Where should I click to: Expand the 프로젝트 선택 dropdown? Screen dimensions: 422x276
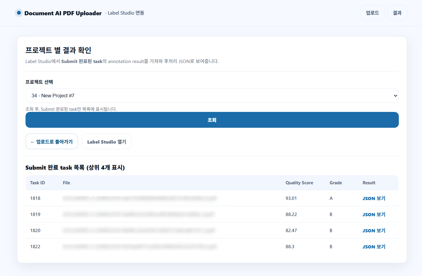[x=212, y=96]
